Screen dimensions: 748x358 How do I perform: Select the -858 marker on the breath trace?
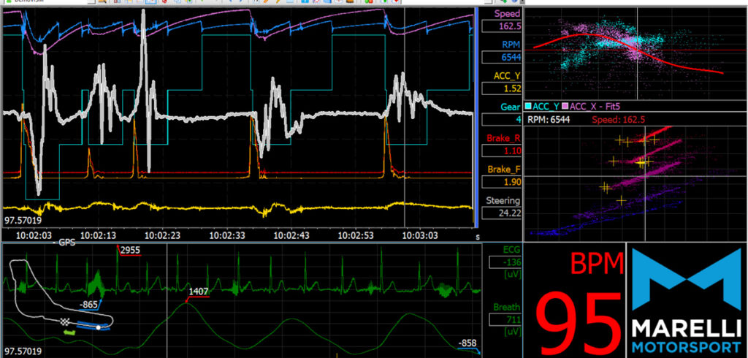coord(467,343)
